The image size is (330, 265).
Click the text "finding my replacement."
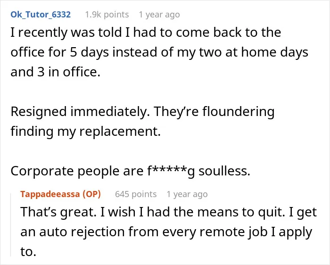coord(86,132)
